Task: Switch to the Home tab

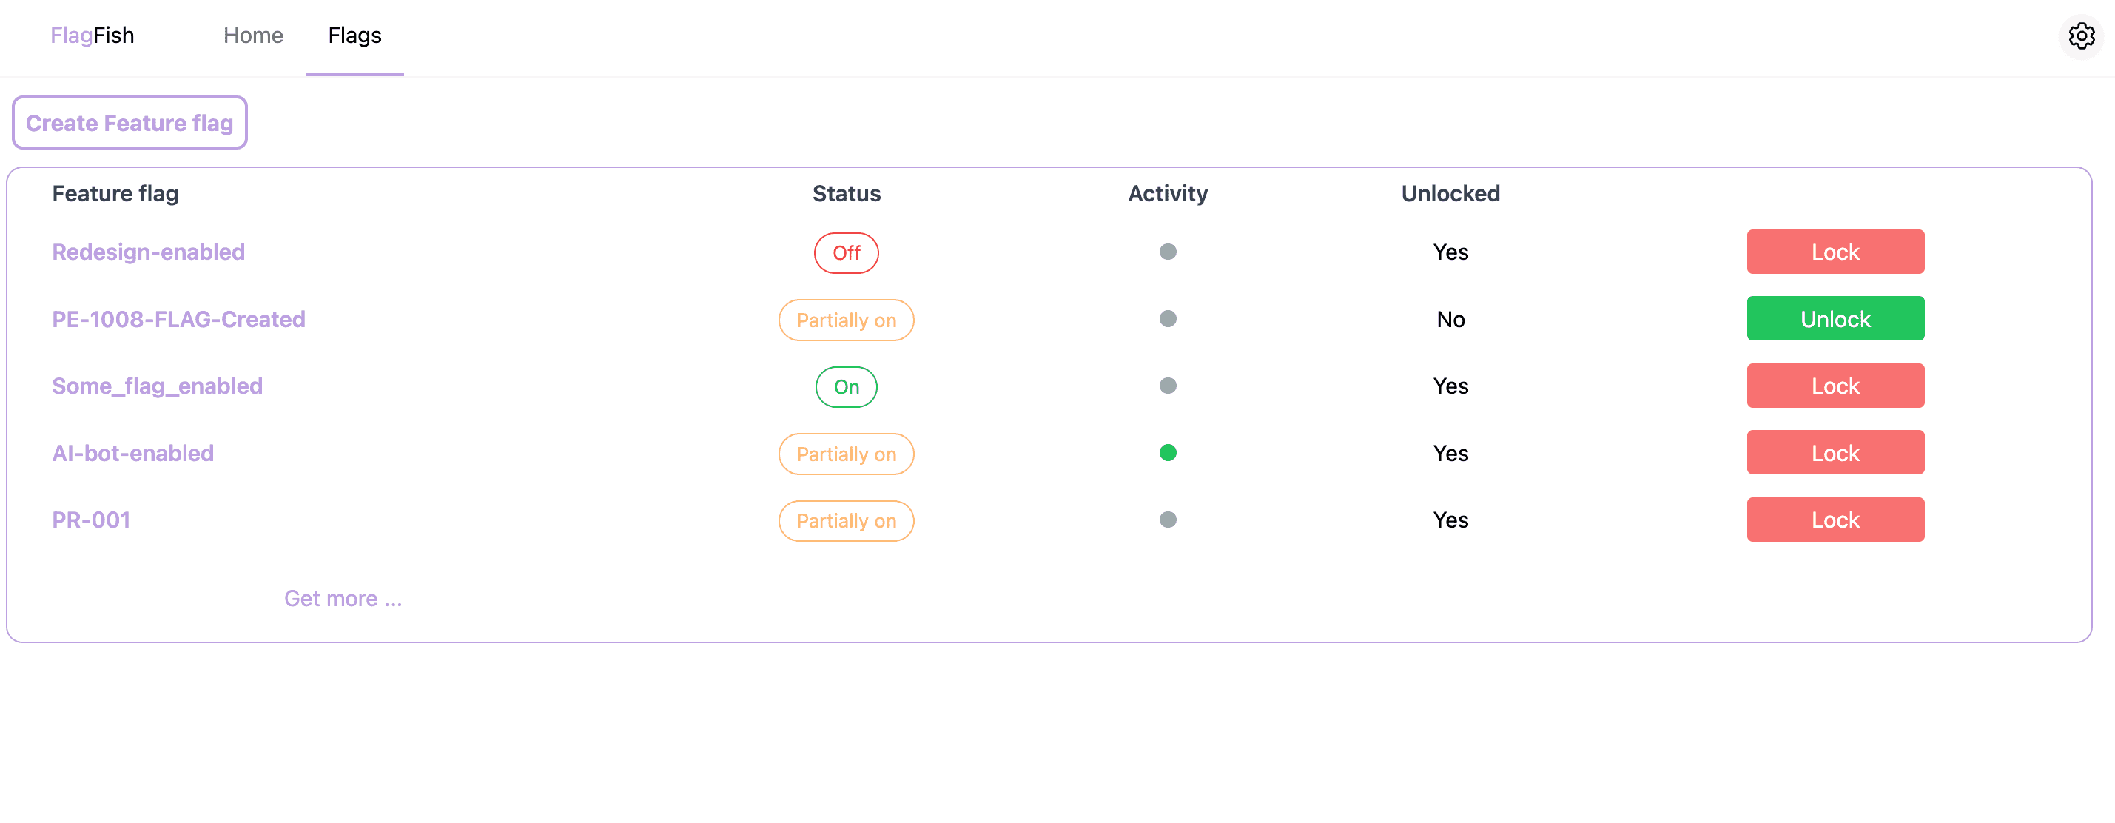Action: [253, 36]
